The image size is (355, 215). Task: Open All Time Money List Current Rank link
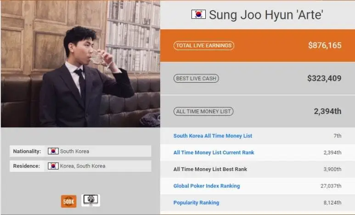pyautogui.click(x=214, y=153)
